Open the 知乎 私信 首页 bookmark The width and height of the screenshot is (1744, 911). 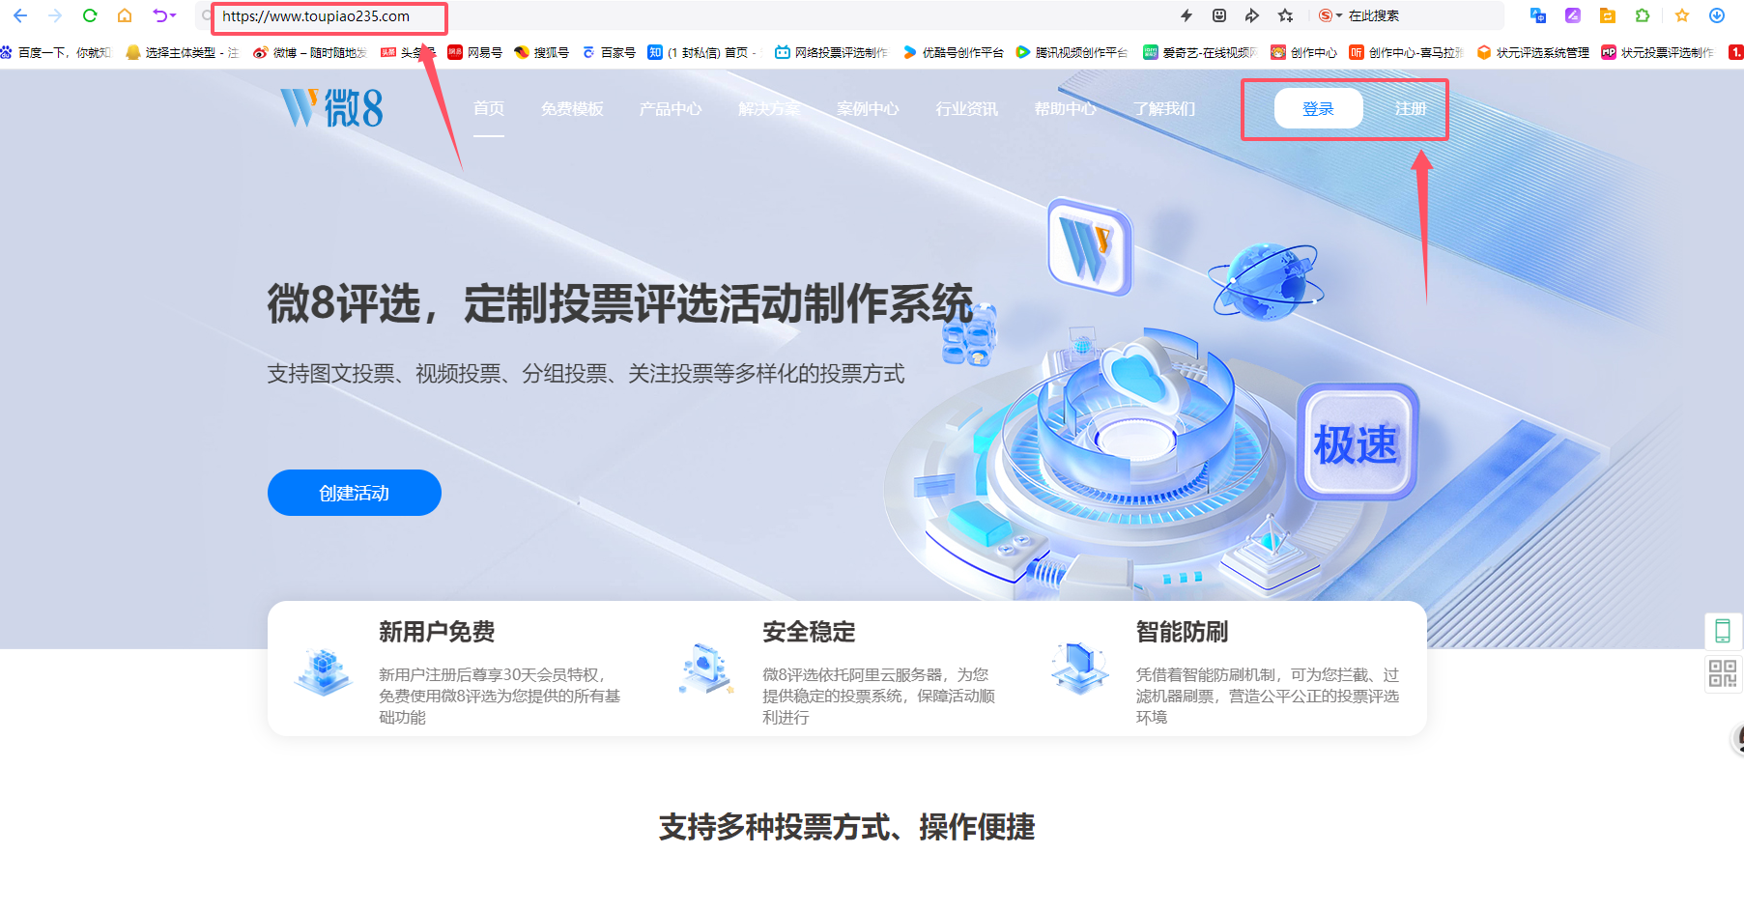tap(702, 52)
